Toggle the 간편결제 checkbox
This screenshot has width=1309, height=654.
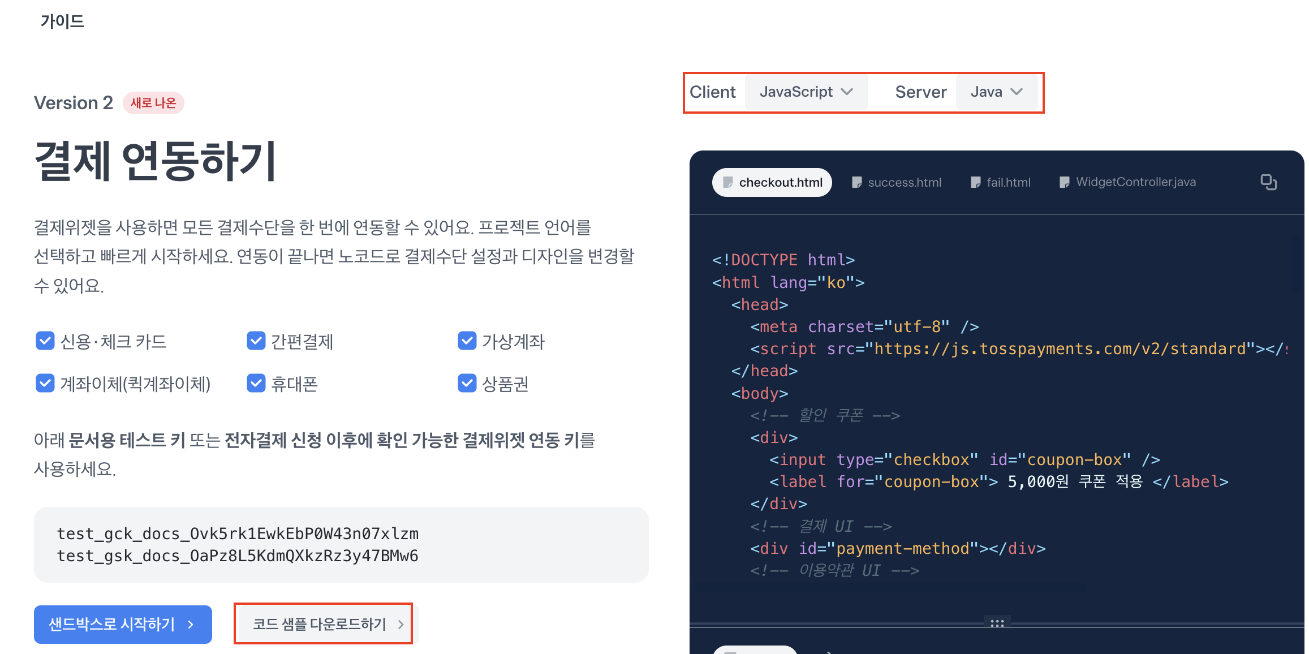pyautogui.click(x=256, y=341)
